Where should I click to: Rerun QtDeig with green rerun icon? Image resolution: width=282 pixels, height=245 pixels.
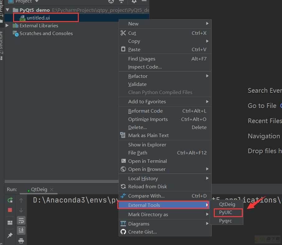(10, 200)
